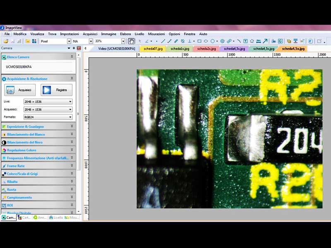This screenshot has height=248, width=331.
Task: Open the File menu
Action: tap(7, 34)
